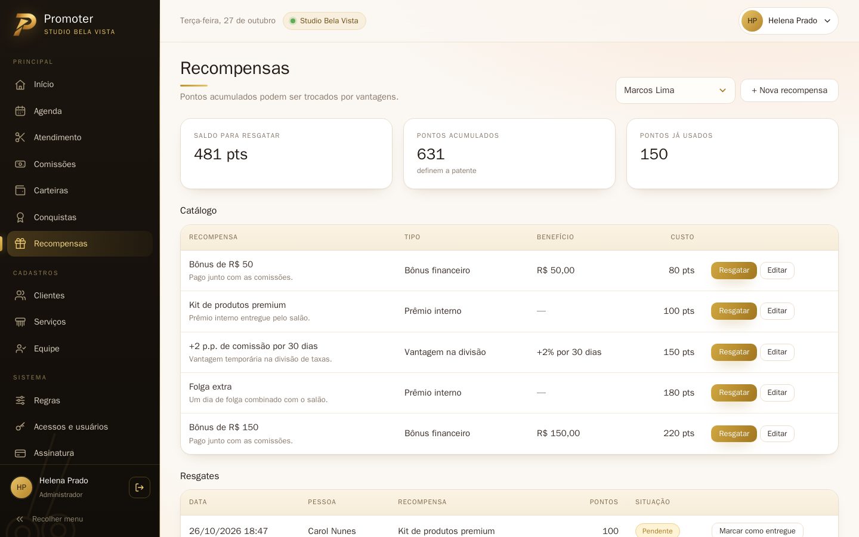
Task: Open the Conquistas menu item
Action: [80, 217]
